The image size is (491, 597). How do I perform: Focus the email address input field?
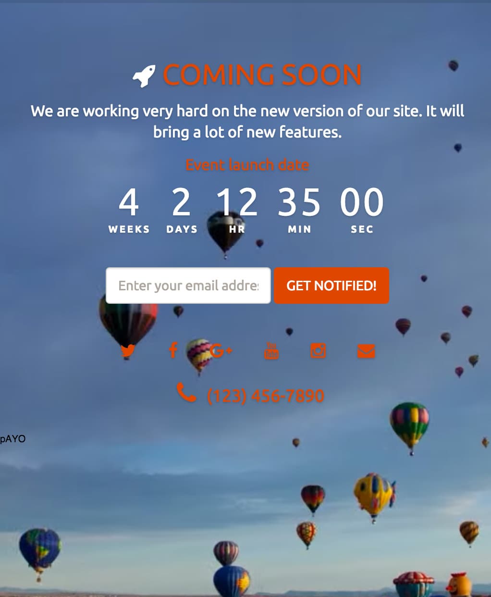pos(188,286)
